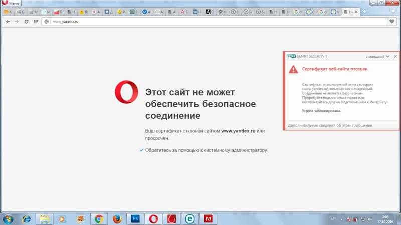The height and width of the screenshot is (225, 401).
Task: Open Windows Media Player taskbar icon
Action: coord(62,219)
